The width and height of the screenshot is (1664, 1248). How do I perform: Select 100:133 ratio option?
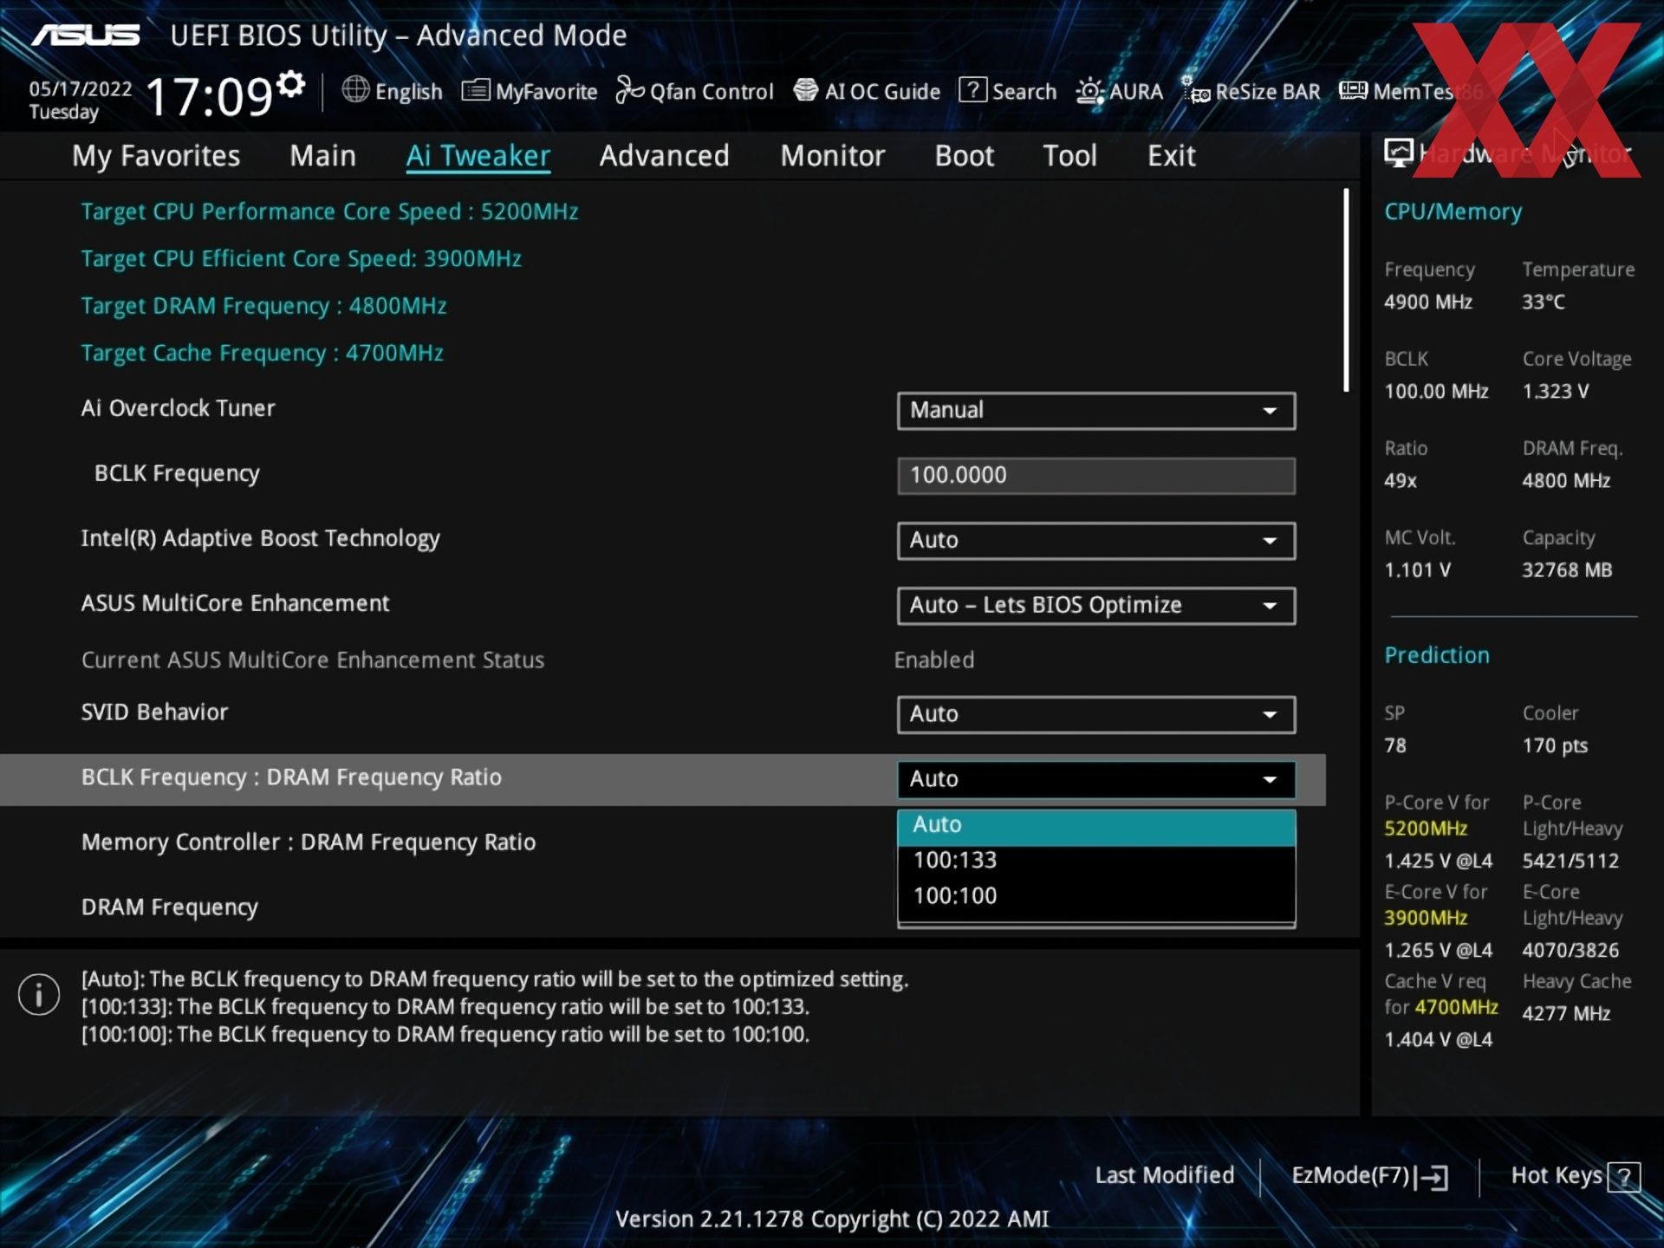point(955,861)
